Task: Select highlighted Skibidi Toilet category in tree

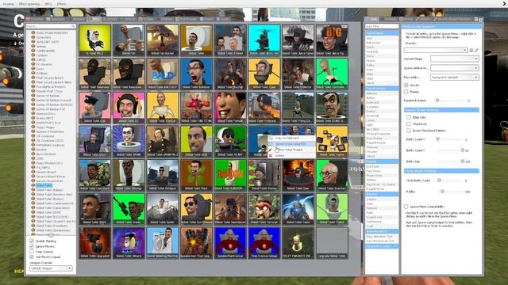Action: pos(44,185)
